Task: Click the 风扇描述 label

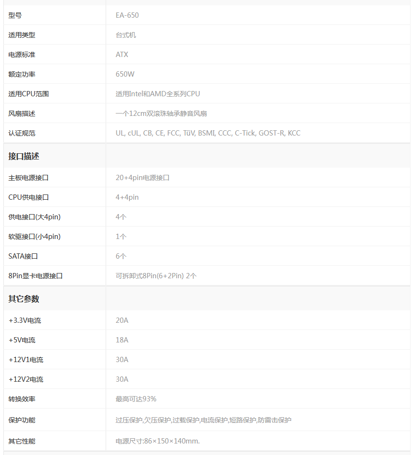Action: [x=22, y=114]
